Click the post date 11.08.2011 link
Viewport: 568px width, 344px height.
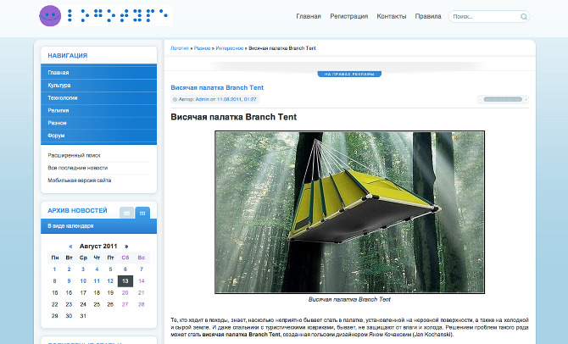(237, 99)
